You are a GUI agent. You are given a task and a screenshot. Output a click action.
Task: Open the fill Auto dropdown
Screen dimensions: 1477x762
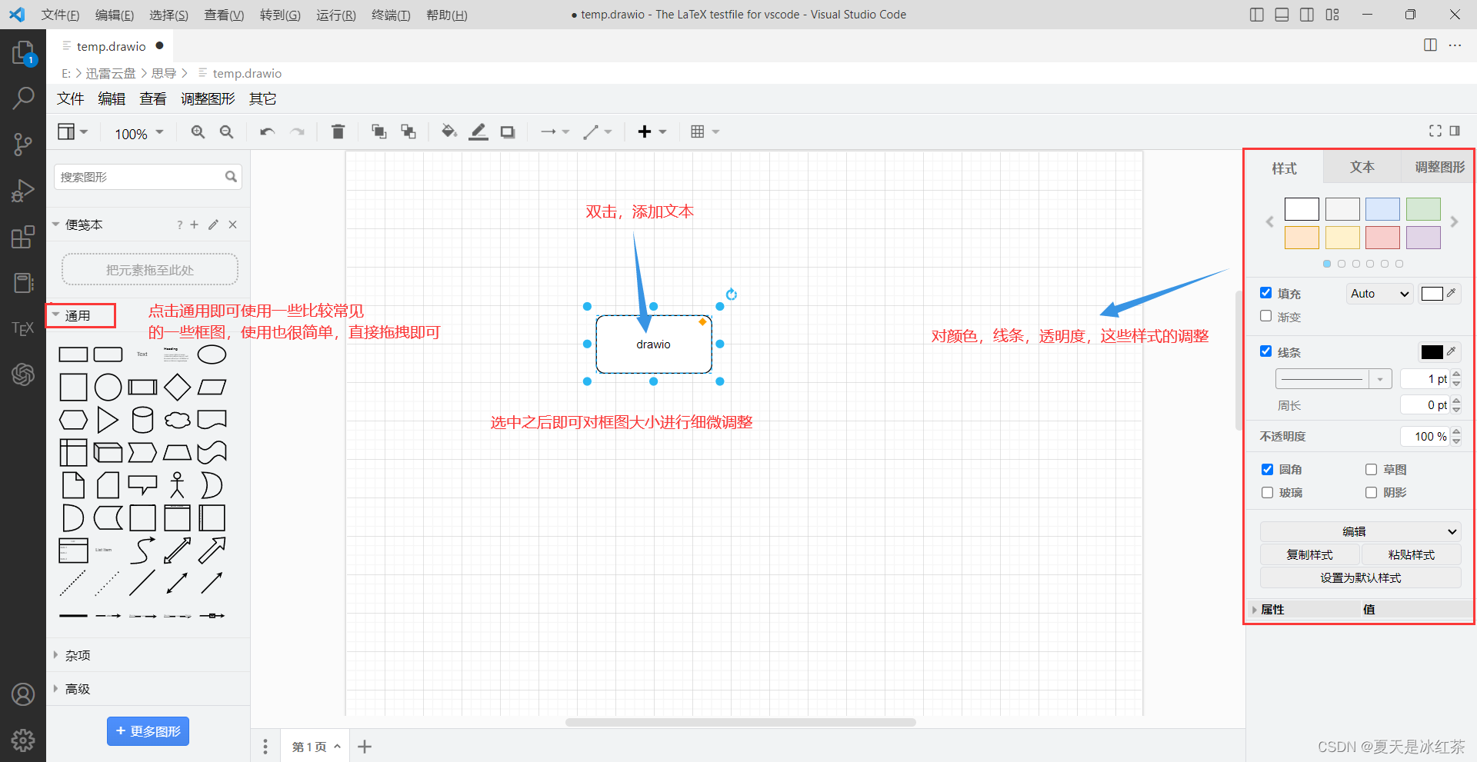coord(1380,294)
